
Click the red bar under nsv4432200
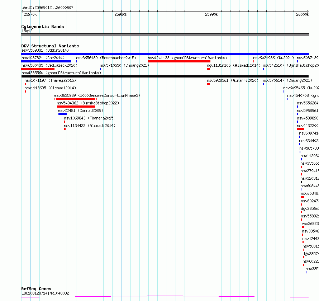pyautogui.click(x=300, y=129)
